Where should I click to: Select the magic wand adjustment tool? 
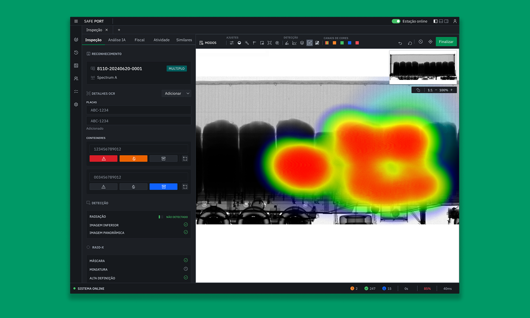[x=247, y=43]
